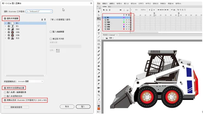Select the Zoom magnifier tool
The height and width of the screenshot is (114, 203).
tap(99, 95)
